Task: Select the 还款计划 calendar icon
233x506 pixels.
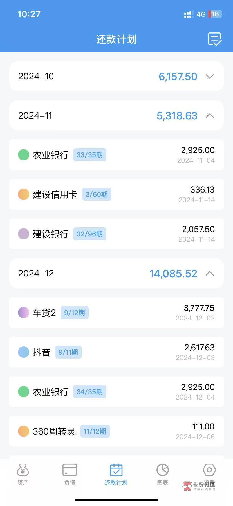Action: [x=116, y=470]
